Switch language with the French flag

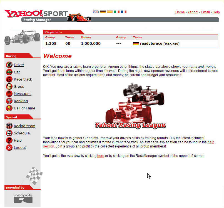[x=124, y=12]
